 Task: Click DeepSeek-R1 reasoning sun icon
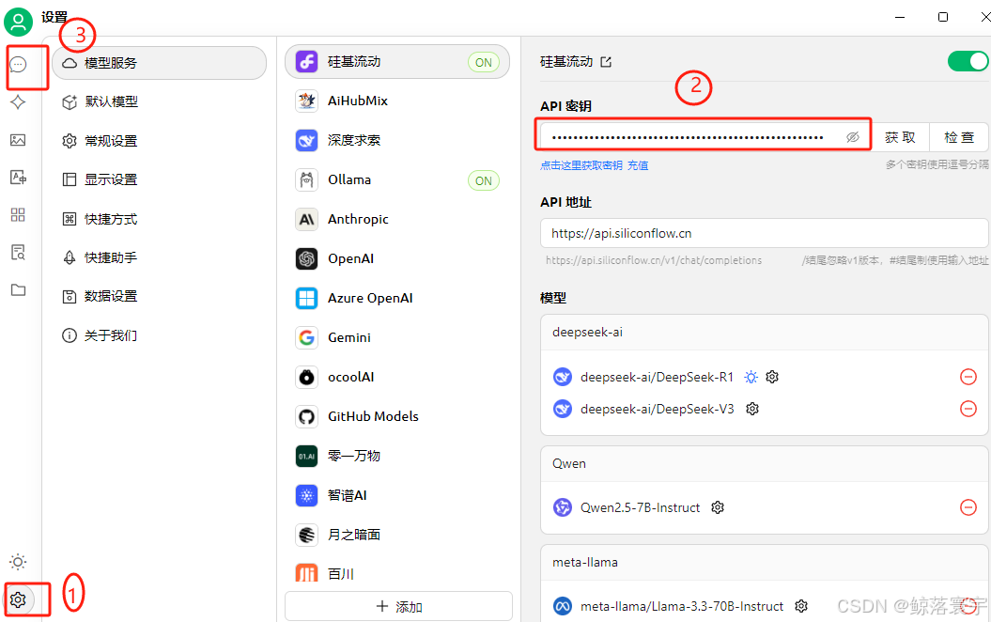pyautogui.click(x=751, y=377)
